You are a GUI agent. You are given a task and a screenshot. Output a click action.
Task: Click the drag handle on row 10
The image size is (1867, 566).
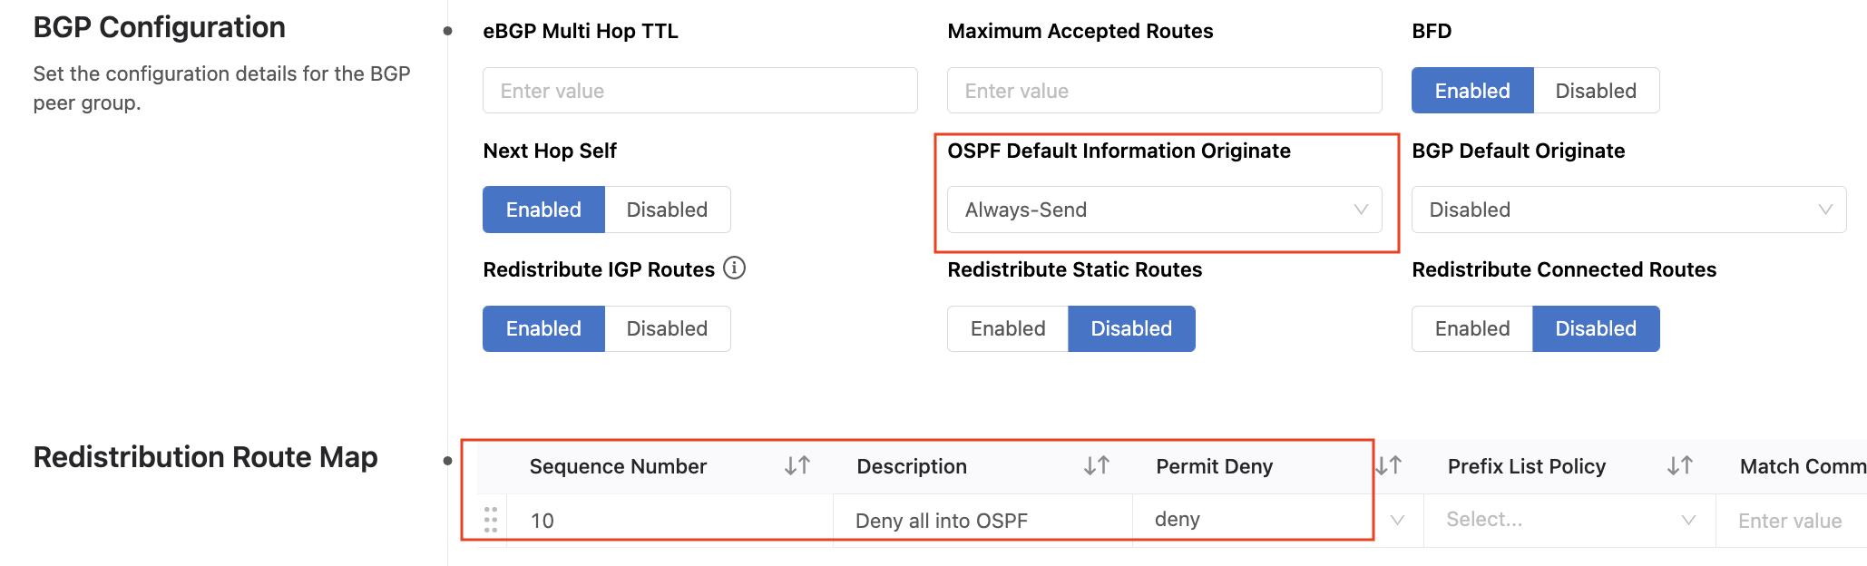491,520
